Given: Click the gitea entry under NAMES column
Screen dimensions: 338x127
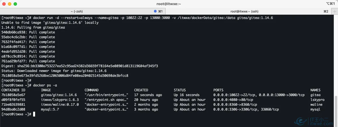Looking at the screenshot, I should (x=315, y=95).
